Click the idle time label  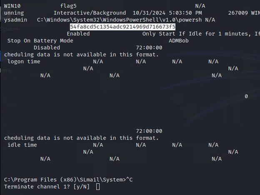click(22, 145)
